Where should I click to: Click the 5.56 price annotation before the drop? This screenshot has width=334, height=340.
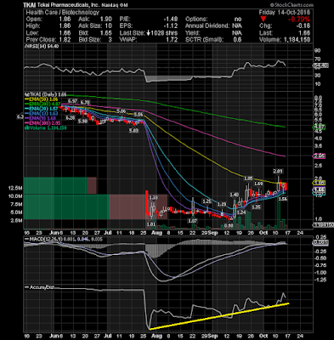coord(139,115)
